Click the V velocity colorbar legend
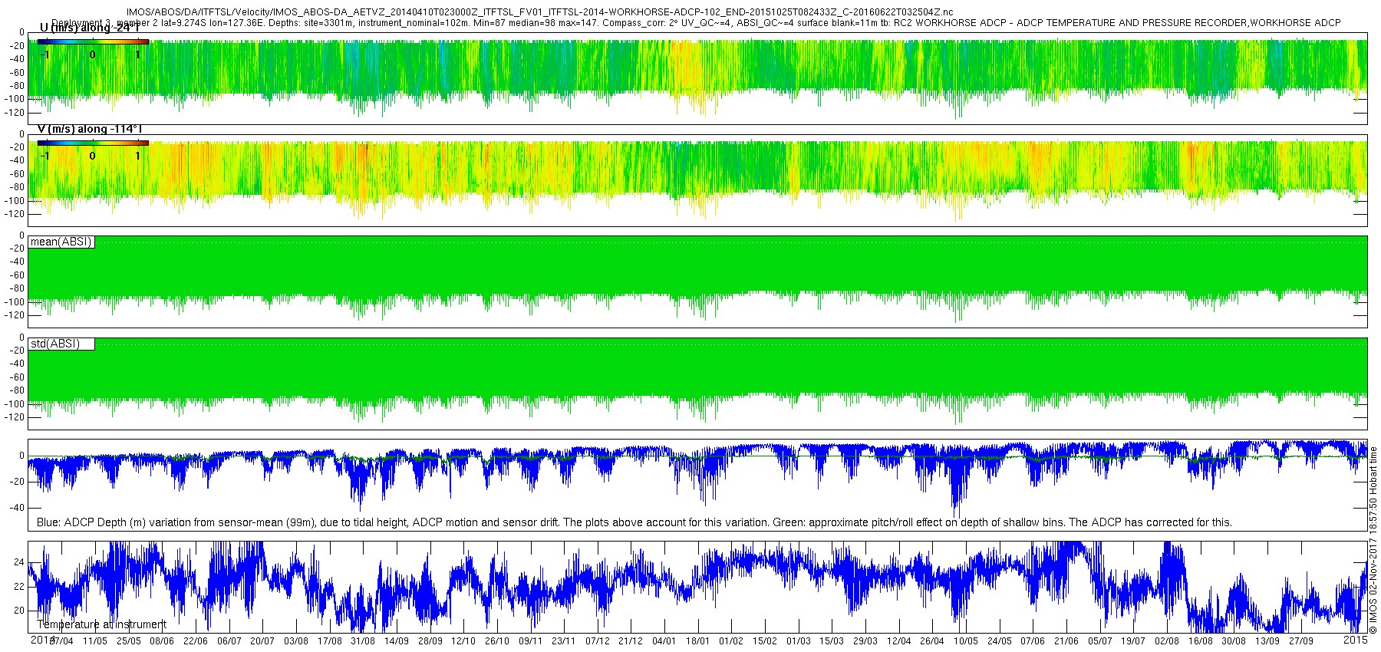The height and width of the screenshot is (652, 1381). pos(93,143)
